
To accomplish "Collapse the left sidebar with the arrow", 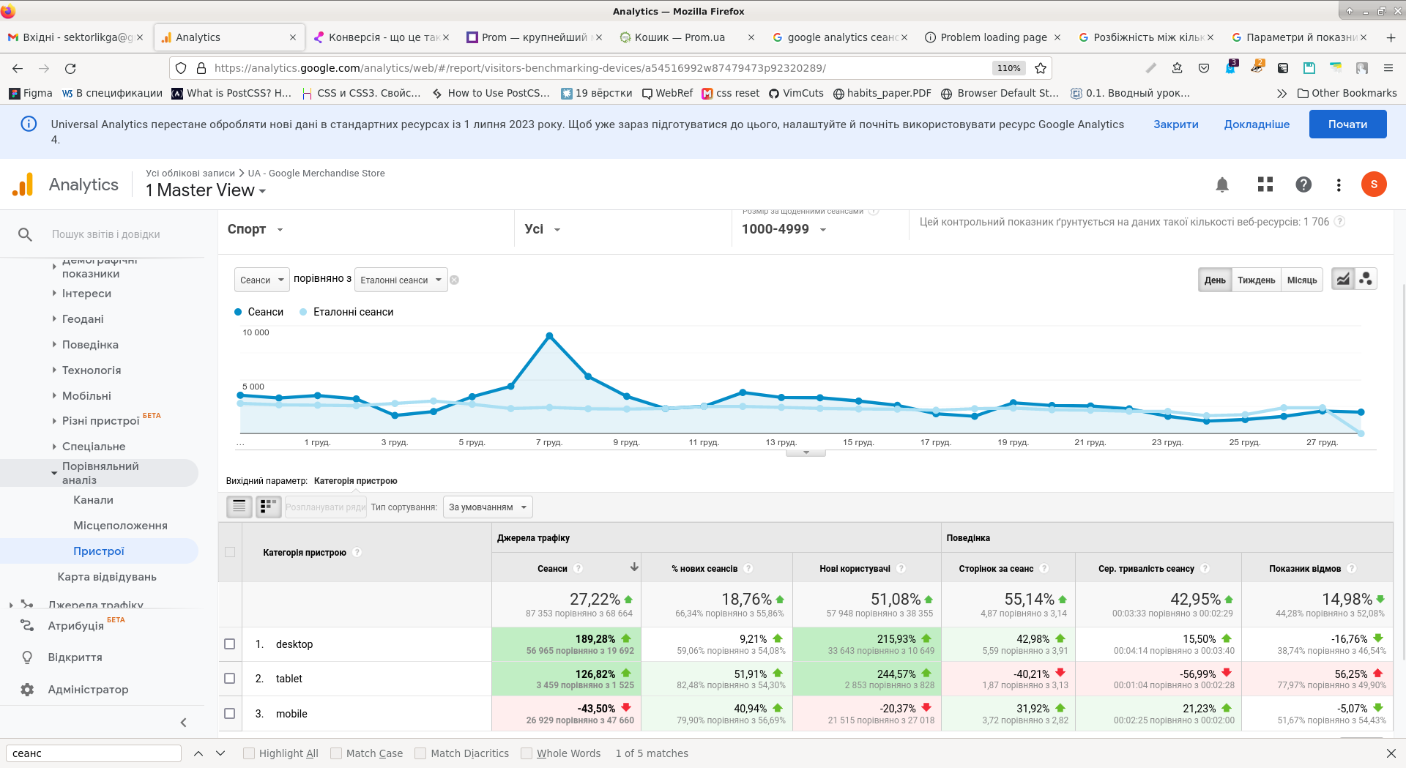I will pos(183,723).
